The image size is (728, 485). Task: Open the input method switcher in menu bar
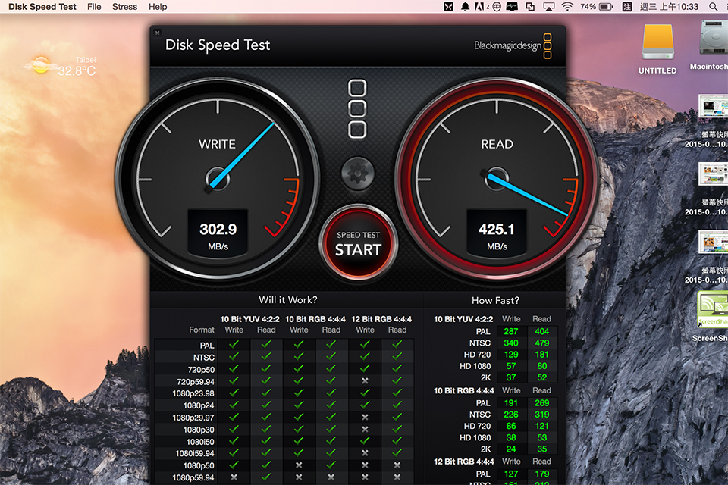point(627,7)
